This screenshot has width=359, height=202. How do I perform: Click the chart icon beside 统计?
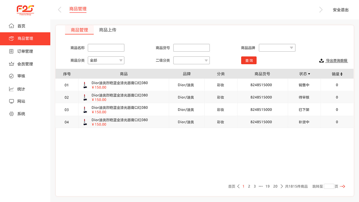(x=11, y=89)
